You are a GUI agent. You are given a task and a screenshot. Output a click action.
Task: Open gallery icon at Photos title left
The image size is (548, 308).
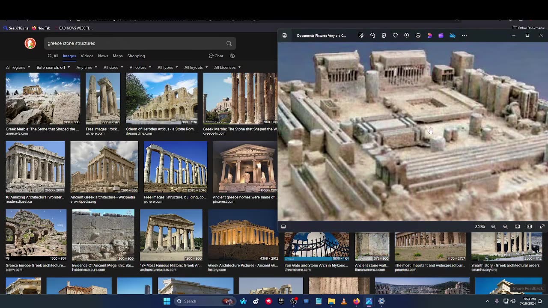(284, 36)
